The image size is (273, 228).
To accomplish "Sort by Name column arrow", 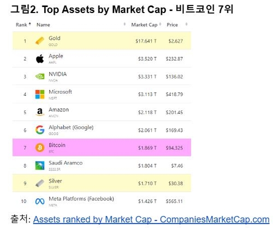I will tap(124, 24).
